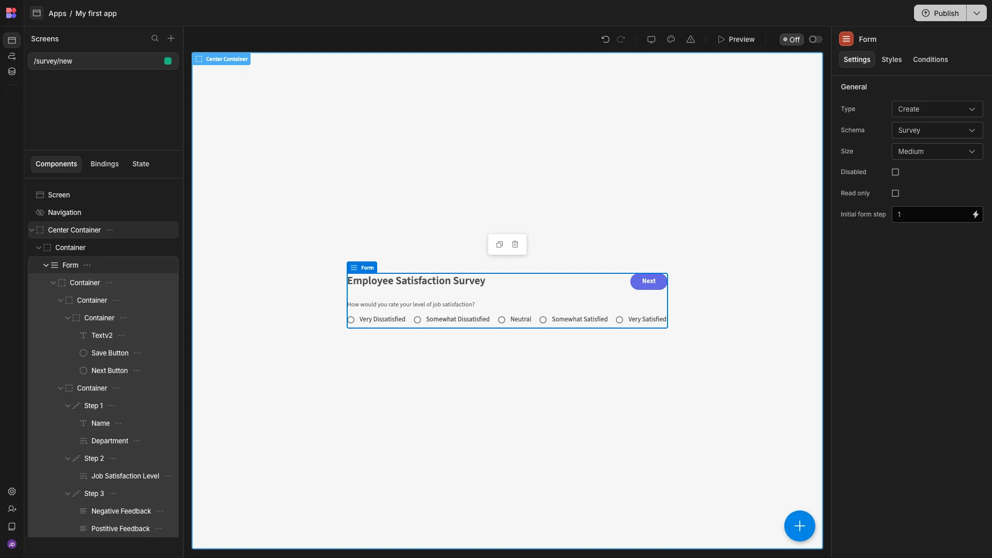Click the undo icon in toolbar
The height and width of the screenshot is (558, 992).
606,39
